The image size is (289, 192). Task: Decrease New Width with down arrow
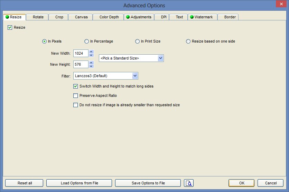pyautogui.click(x=91, y=55)
